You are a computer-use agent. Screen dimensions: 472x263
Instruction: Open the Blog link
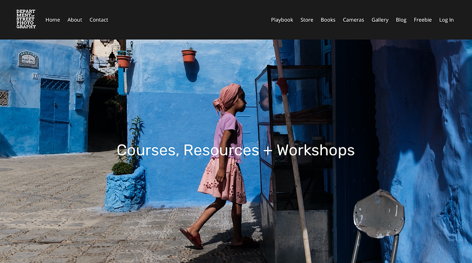[401, 20]
